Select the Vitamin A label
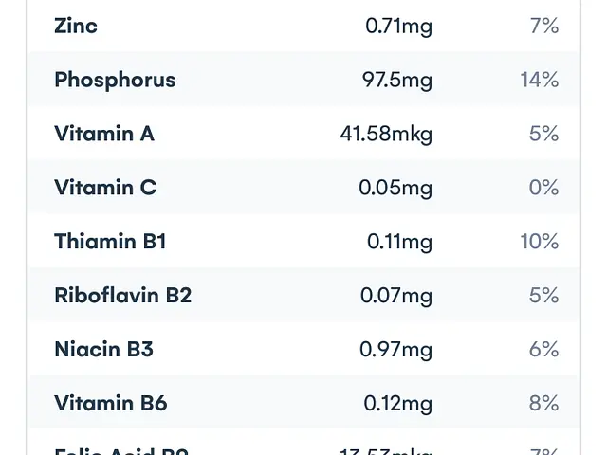This screenshot has height=455, width=607. pos(104,134)
